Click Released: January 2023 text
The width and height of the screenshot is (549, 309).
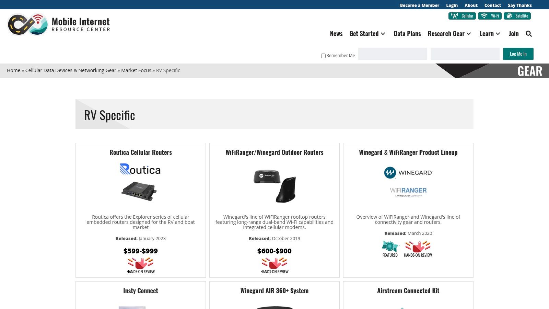click(141, 238)
